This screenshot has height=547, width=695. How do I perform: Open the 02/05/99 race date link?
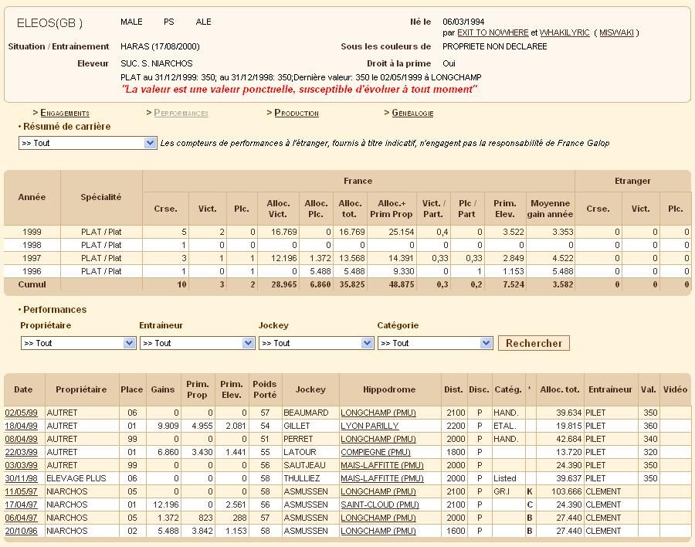click(x=20, y=413)
